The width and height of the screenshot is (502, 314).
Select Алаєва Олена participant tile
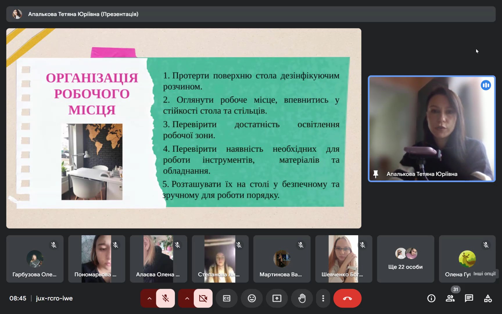[158, 259]
